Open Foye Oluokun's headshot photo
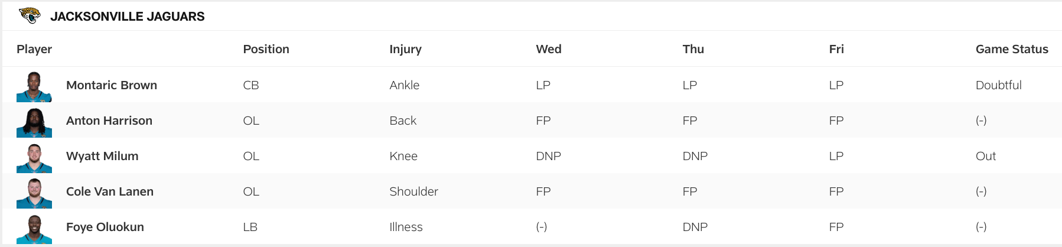This screenshot has height=247, width=1062. click(x=34, y=228)
